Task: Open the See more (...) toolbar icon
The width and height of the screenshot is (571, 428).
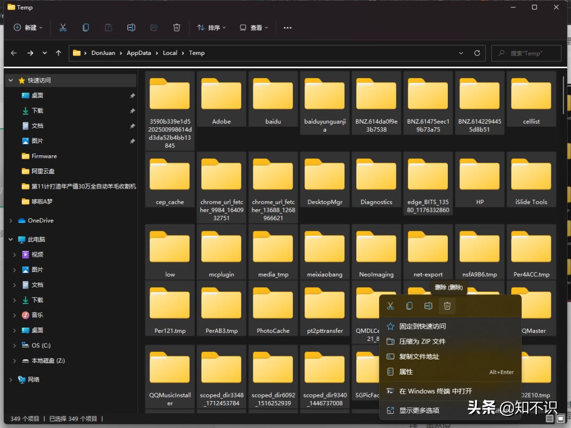Action: coord(287,27)
